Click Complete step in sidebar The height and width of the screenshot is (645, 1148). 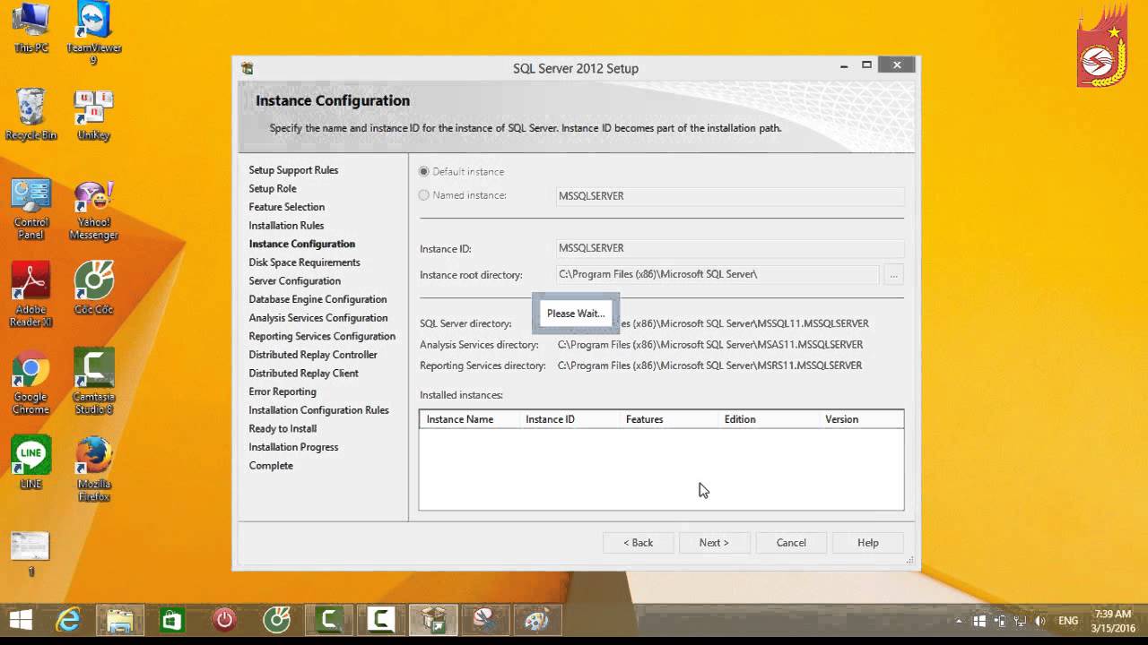[271, 466]
